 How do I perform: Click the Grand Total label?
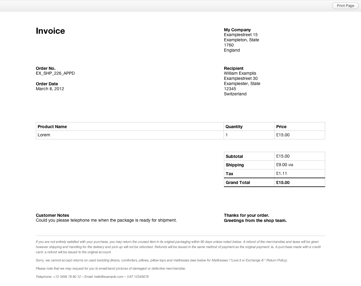coord(238,182)
